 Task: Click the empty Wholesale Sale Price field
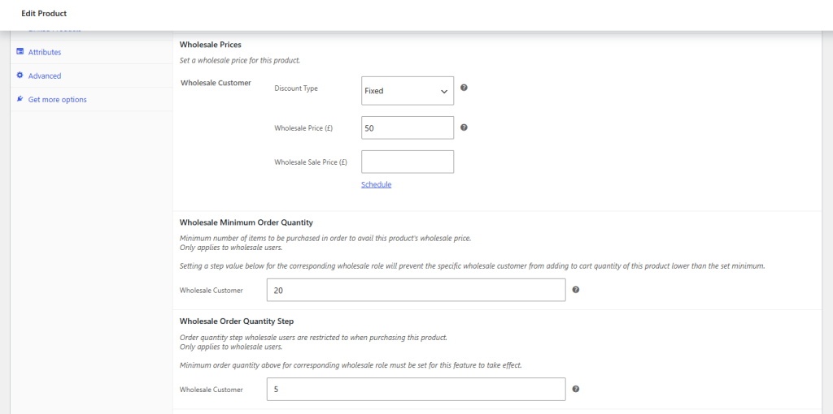point(408,162)
